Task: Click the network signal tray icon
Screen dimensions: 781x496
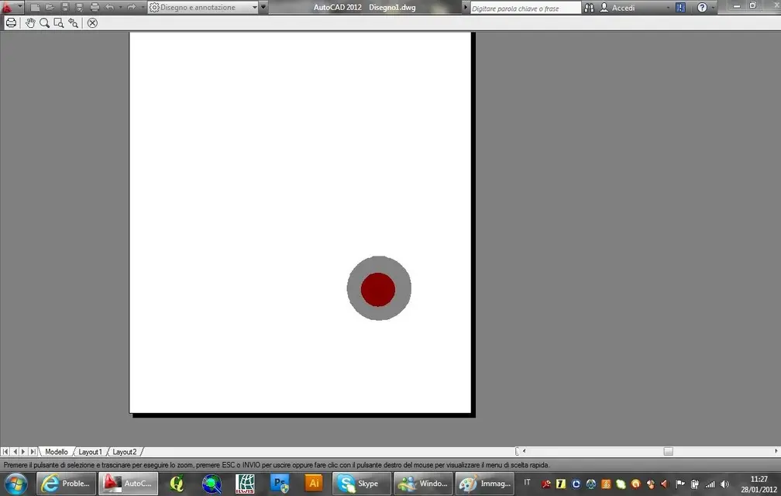Action: 710,484
